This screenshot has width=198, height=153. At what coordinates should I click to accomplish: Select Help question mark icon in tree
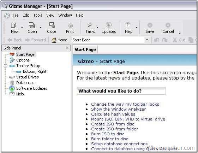pos(12,94)
